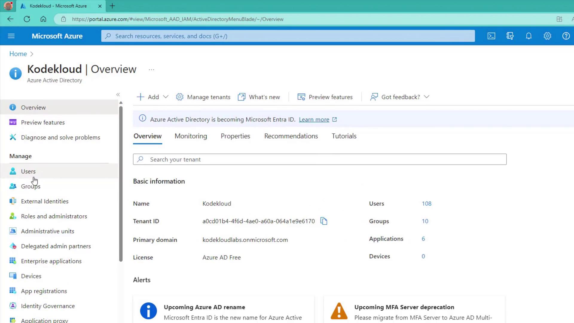Copy Tenant ID to clipboard
Viewport: 574px width, 323px height.
324,221
